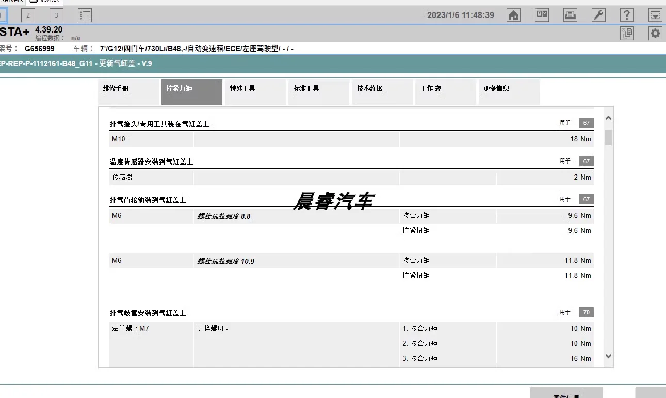The height and width of the screenshot is (398, 666).
Task: Click the date and time display
Action: pyautogui.click(x=461, y=15)
